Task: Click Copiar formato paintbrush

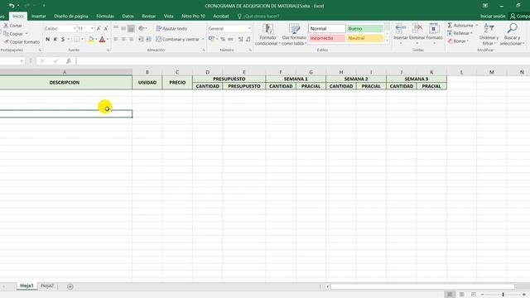Action: coord(22,42)
